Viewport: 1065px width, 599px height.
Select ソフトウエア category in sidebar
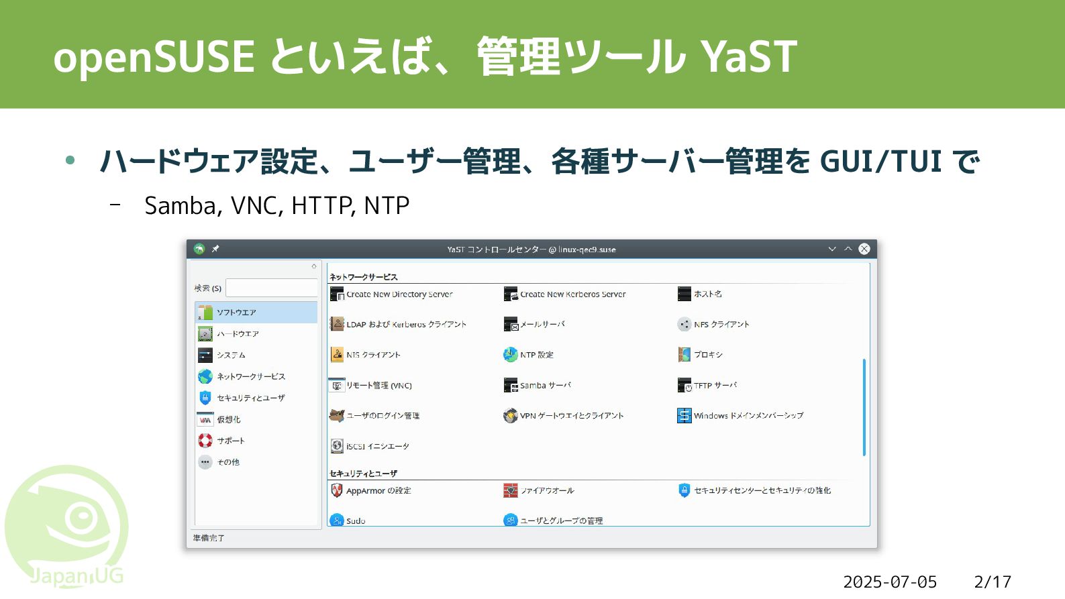point(256,313)
